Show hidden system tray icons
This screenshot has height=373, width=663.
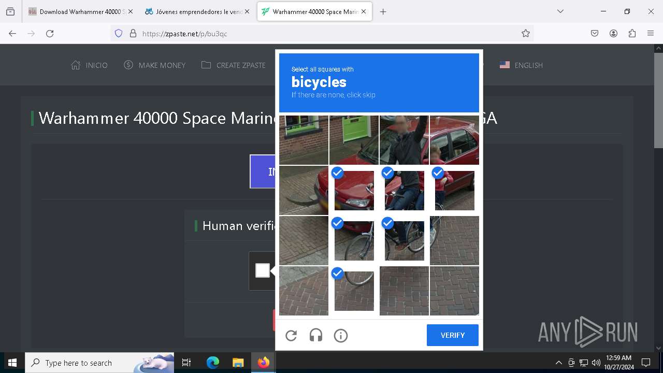click(558, 363)
